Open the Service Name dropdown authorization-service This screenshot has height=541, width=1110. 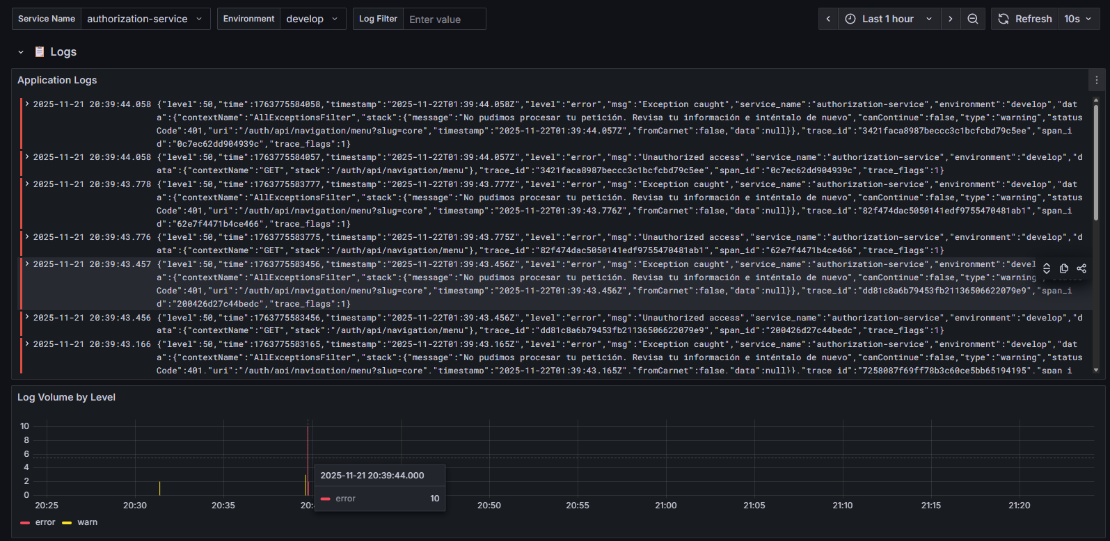click(145, 19)
